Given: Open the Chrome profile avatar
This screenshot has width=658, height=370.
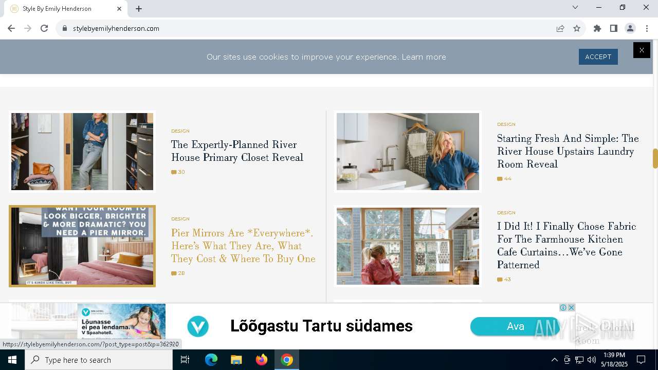Looking at the screenshot, I should [630, 28].
